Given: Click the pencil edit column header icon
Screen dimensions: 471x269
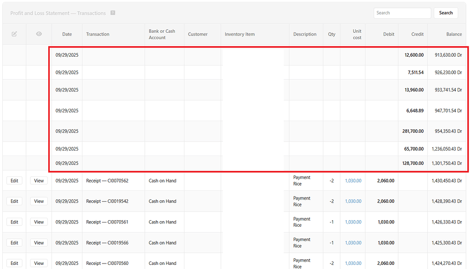Looking at the screenshot, I should (14, 34).
